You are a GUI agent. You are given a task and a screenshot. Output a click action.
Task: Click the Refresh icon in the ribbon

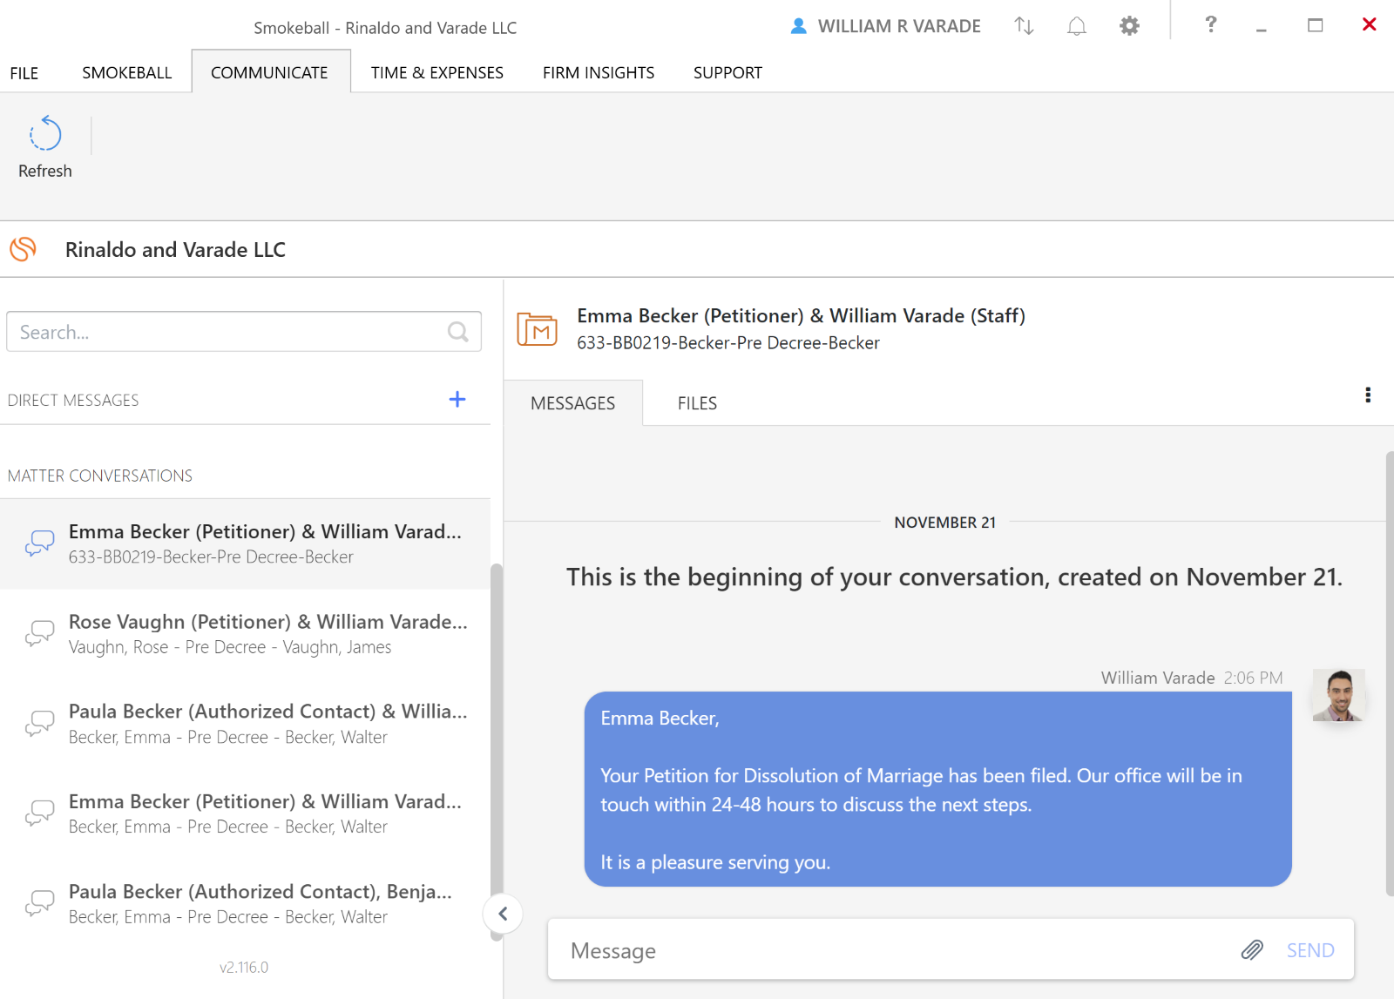coord(45,134)
